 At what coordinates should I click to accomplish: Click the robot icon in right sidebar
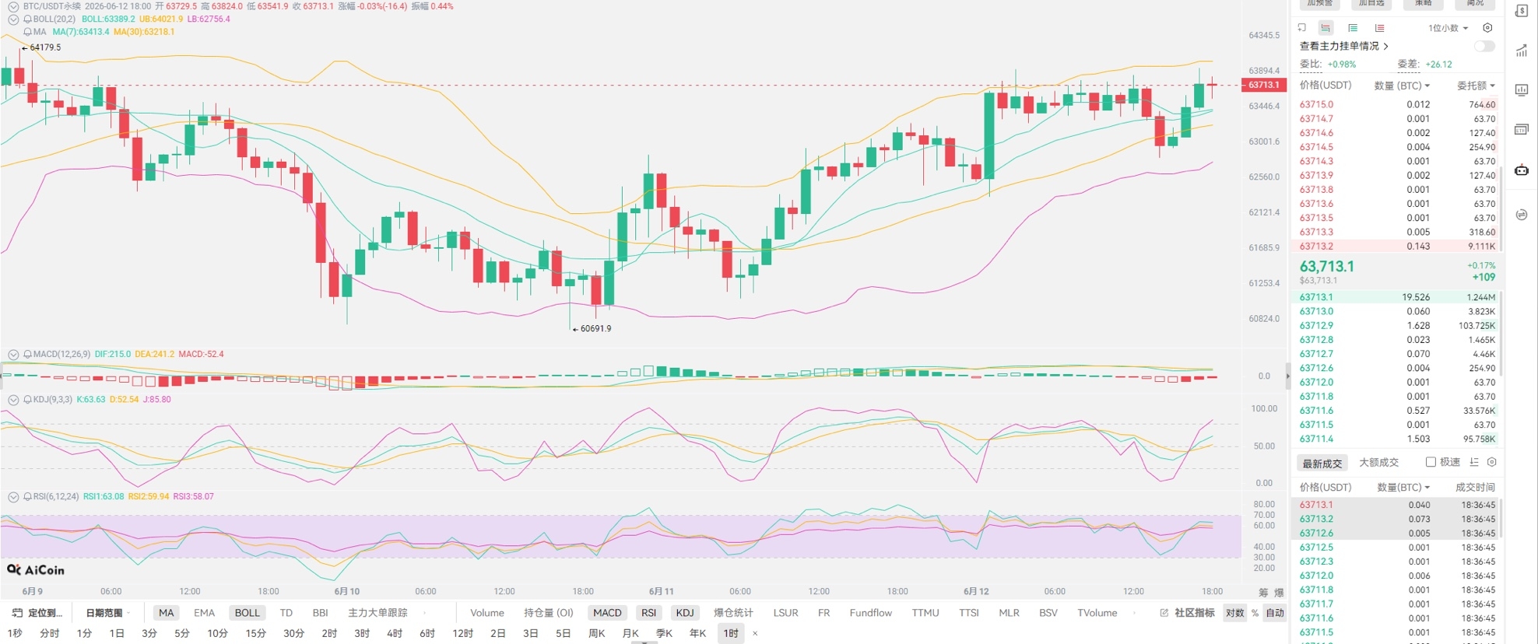(x=1522, y=170)
